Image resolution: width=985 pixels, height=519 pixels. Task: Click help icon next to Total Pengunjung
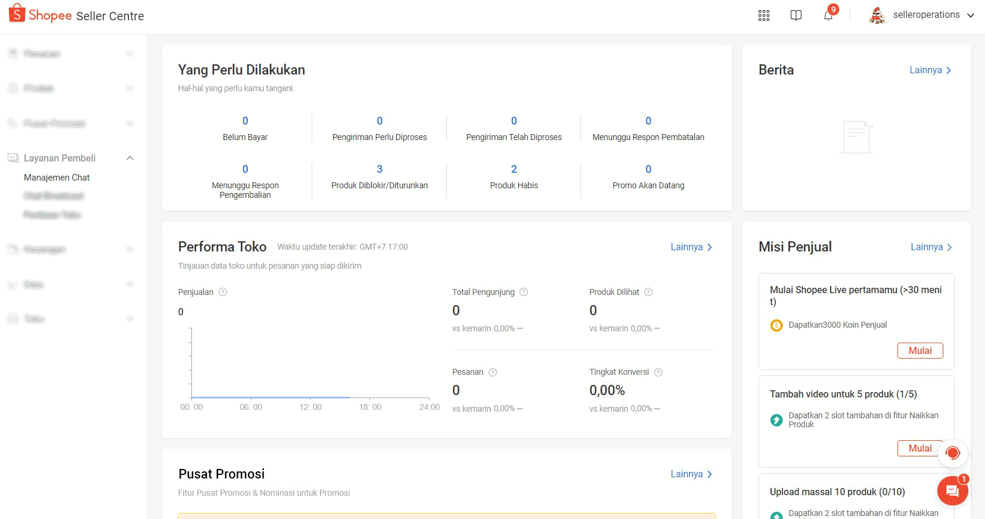click(x=524, y=292)
